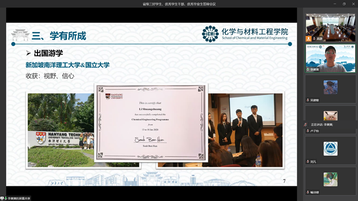Restore down the meeting window
Image resolution: width=358 pixels, height=201 pixels.
(344, 4)
